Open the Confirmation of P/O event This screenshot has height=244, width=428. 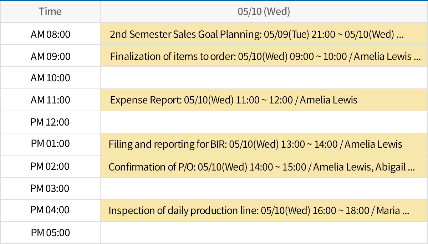(x=261, y=167)
